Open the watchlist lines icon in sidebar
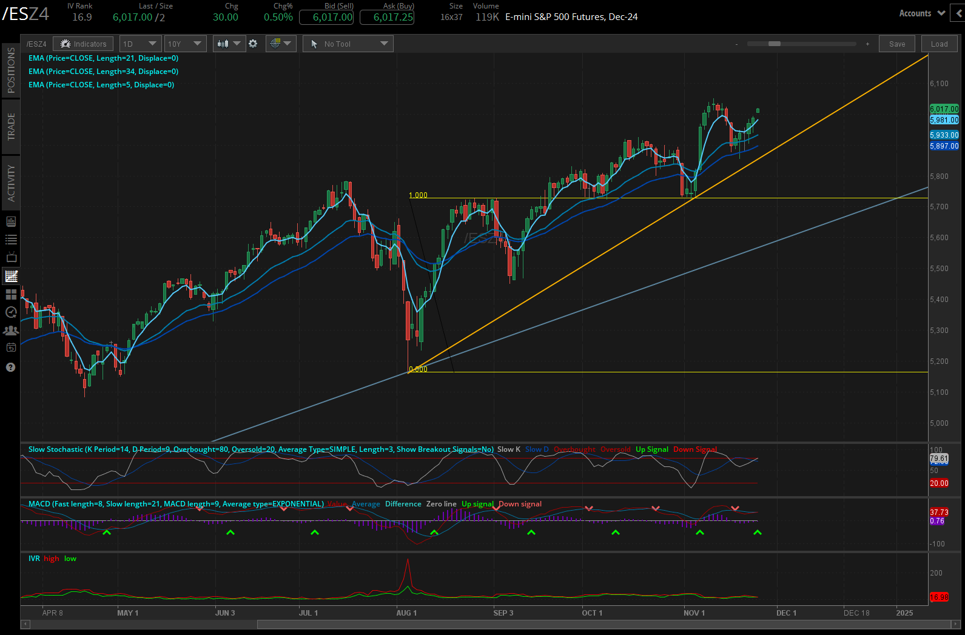965x635 pixels. (x=11, y=240)
